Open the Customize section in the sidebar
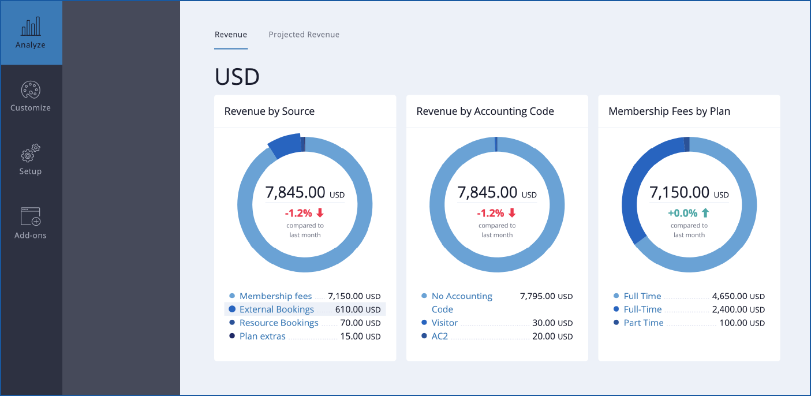The height and width of the screenshot is (396, 811). (30, 96)
